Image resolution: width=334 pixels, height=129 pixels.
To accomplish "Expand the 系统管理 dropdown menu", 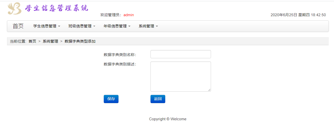I will pos(148,26).
